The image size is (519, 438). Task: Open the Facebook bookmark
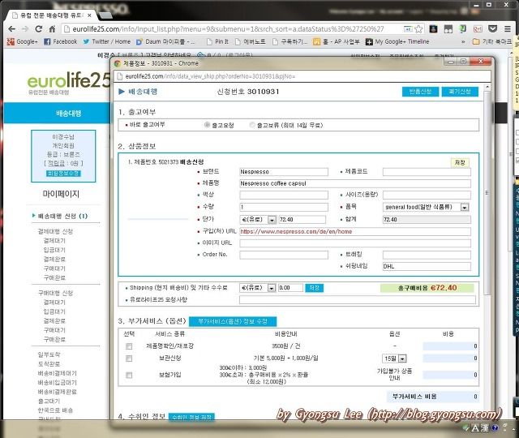pos(61,41)
